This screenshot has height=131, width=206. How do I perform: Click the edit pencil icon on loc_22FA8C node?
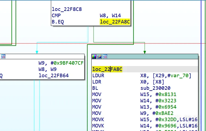point(100,56)
